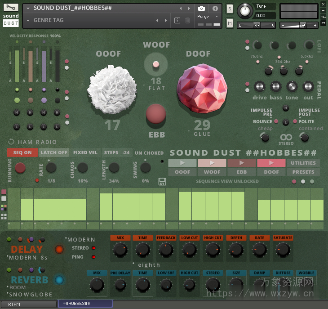Click the save floppy disk icon under Swing
The image size is (328, 309).
(162, 182)
